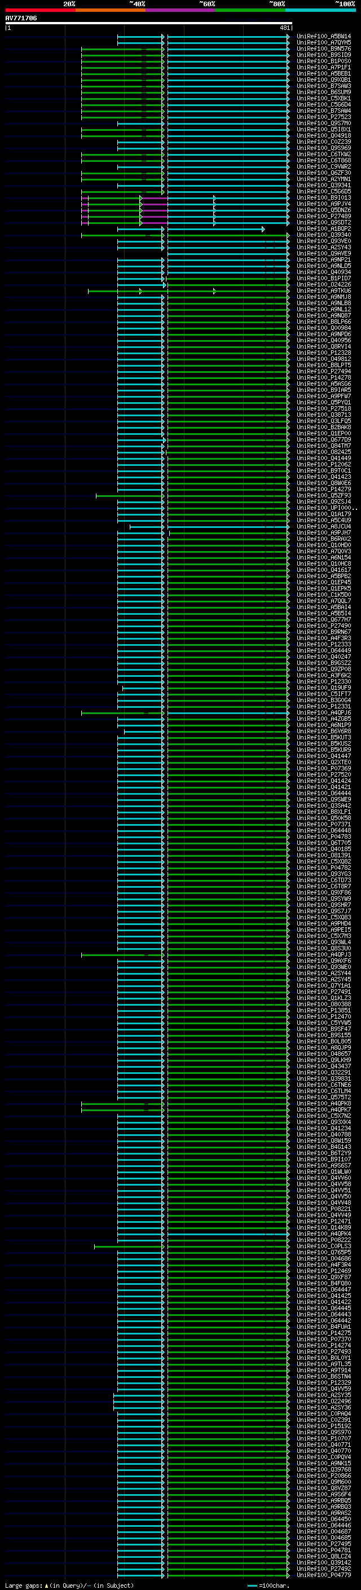Select hit label UniRef100_P20866
The height and width of the screenshot is (1590, 361).
click(324, 1476)
